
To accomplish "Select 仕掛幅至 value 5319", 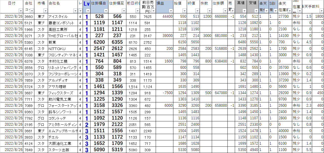I will click(117, 150).
